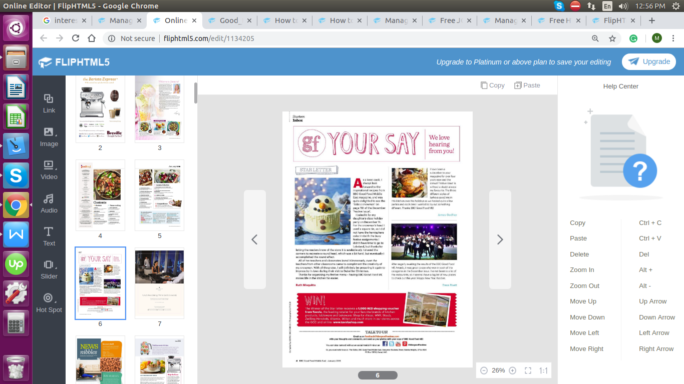Select the Link tool in the sidebar
684x384 pixels.
pyautogui.click(x=49, y=103)
